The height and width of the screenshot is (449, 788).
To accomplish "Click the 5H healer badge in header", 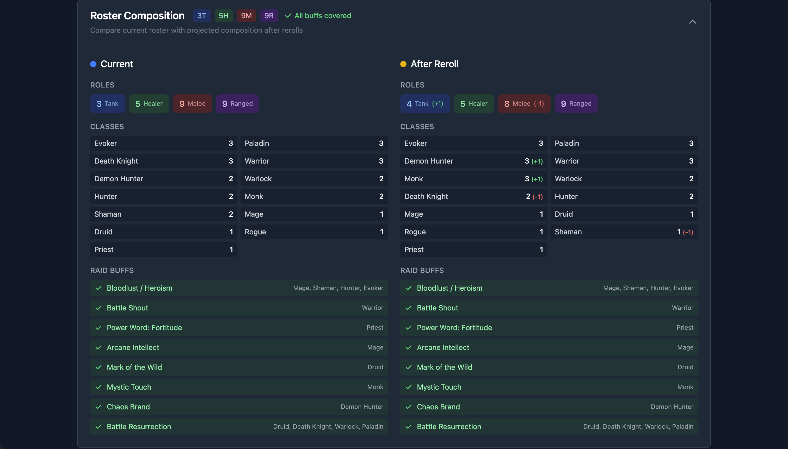I will click(223, 15).
